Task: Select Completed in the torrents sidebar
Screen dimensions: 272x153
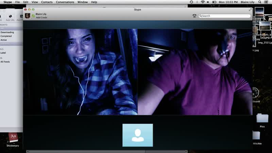Action: (x=6, y=36)
